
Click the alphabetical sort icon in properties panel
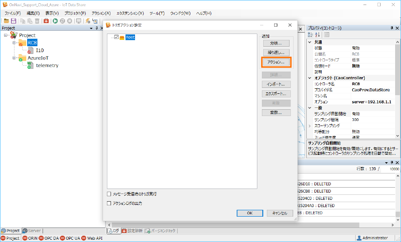pyautogui.click(x=318, y=35)
